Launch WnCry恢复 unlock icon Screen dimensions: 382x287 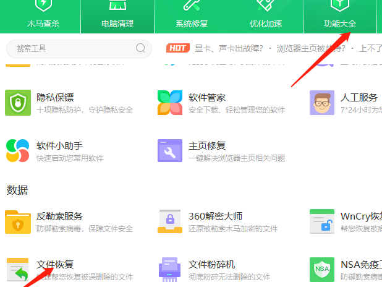(322, 221)
